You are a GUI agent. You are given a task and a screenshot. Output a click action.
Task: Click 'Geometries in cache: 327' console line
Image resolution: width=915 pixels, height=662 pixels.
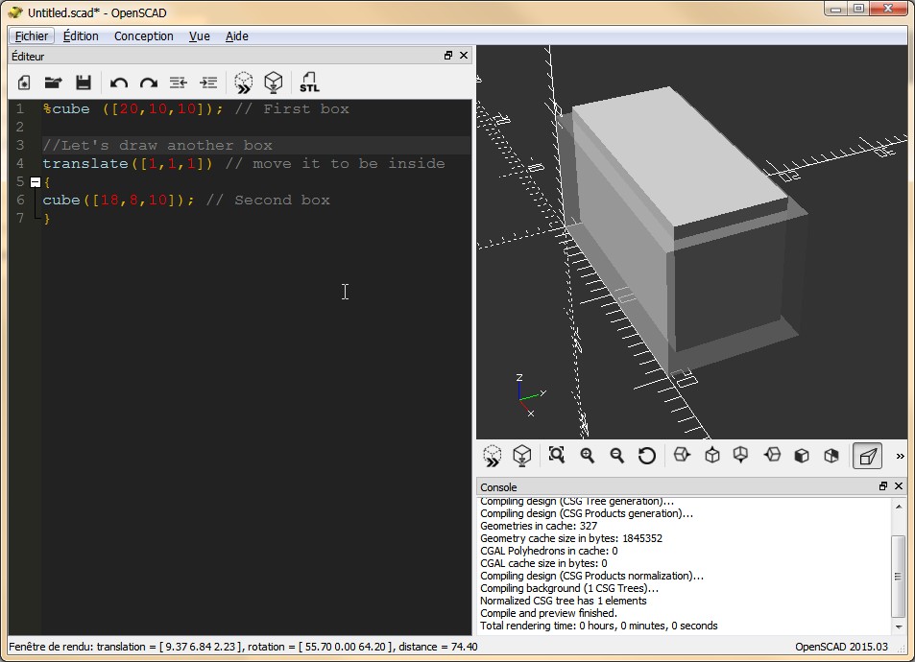click(539, 526)
